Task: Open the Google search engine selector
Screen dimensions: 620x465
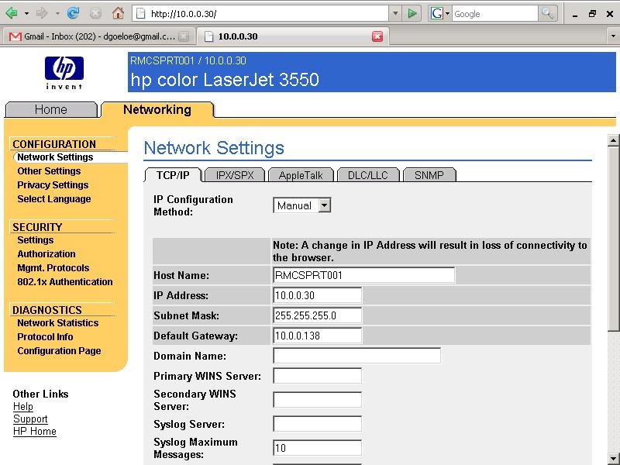Action: click(439, 14)
